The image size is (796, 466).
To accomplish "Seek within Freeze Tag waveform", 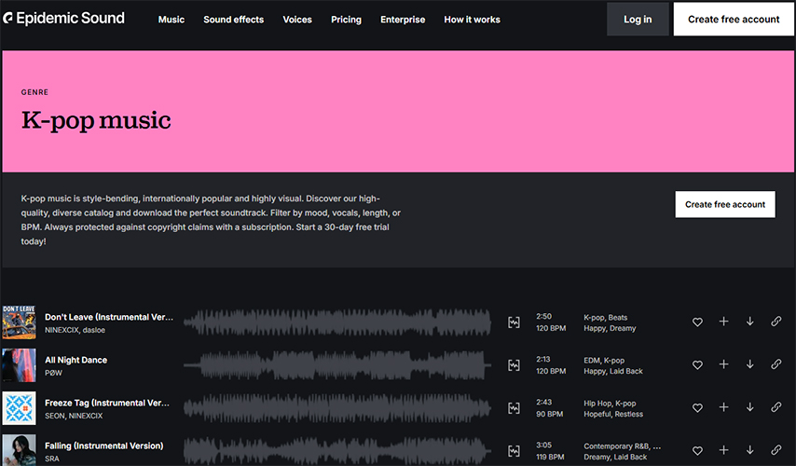I will coord(337,407).
